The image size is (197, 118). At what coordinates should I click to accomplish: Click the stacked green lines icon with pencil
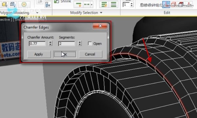click(104, 5)
